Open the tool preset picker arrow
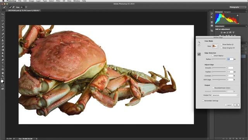This screenshot has width=248, height=140. tap(7, 7)
